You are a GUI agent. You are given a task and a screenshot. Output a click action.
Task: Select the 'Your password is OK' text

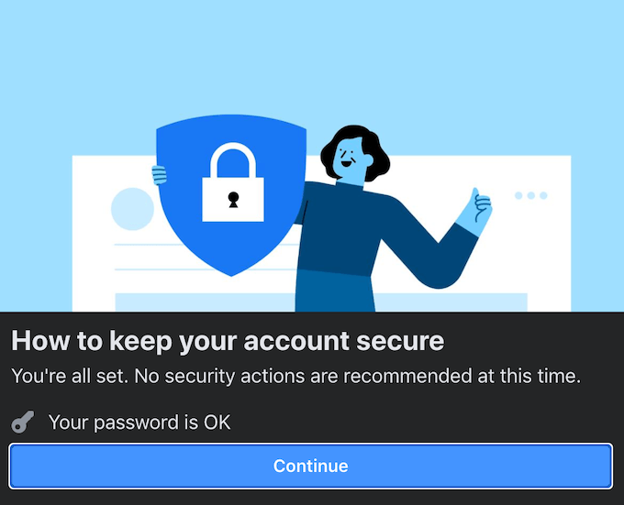(139, 423)
